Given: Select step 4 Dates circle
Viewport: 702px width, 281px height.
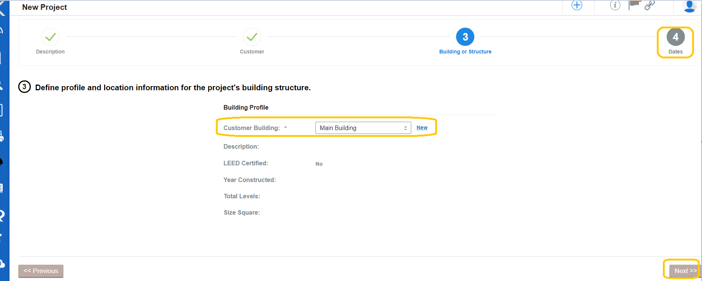Looking at the screenshot, I should click(x=676, y=37).
